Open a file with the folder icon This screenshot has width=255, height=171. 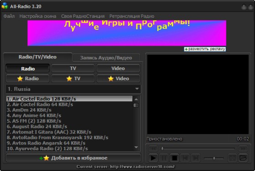[x=243, y=158]
